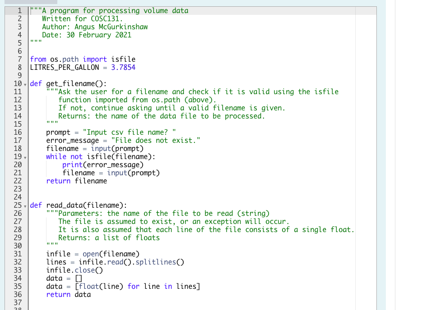The height and width of the screenshot is (310, 422).
Task: Click the string "Input csv file name? "
Action: pyautogui.click(x=130, y=132)
